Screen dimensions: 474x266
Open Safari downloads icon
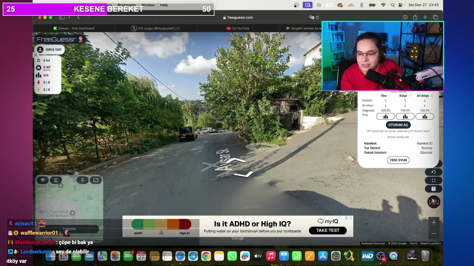pos(405,17)
